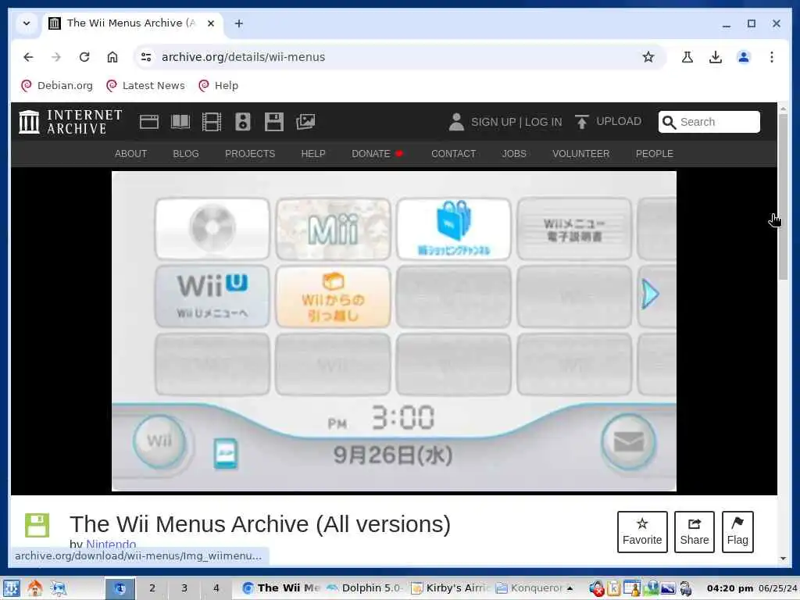
Task: Open the new tab with plus button
Action: [239, 23]
